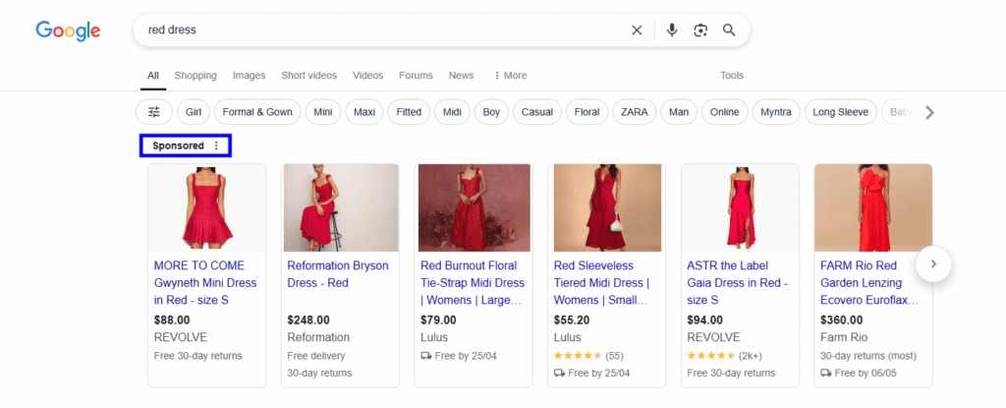Click the FARM Rio dress product image
The image size is (1006, 408).
click(873, 207)
